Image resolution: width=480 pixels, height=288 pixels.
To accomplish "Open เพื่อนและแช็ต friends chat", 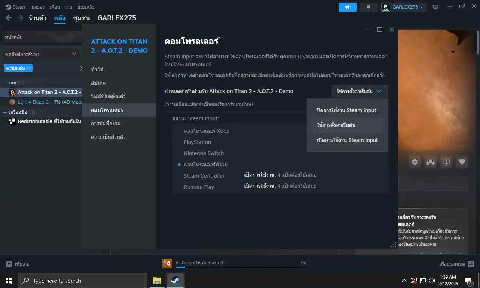I will click(456, 264).
